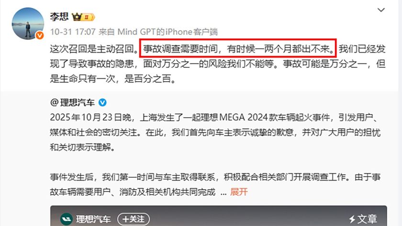Click the orange verified badge on the avatar
The height and width of the screenshot is (226, 402).
[x=39, y=35]
